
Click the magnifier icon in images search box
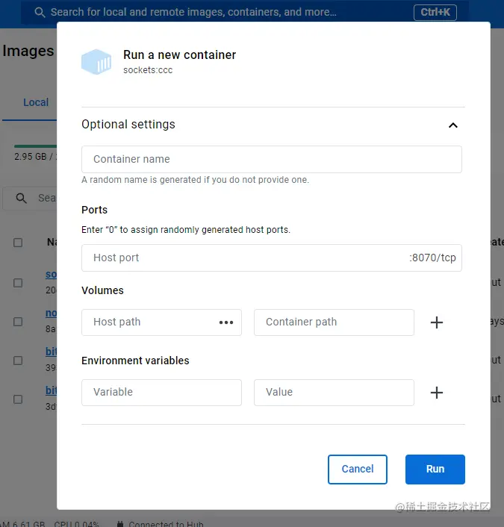click(x=21, y=198)
